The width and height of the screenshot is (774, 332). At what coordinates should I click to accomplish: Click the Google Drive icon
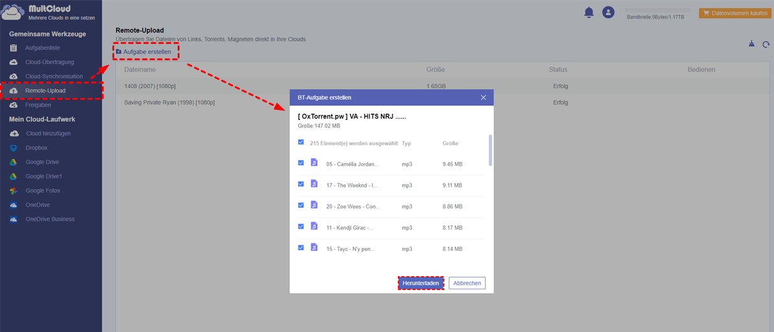pyautogui.click(x=13, y=162)
